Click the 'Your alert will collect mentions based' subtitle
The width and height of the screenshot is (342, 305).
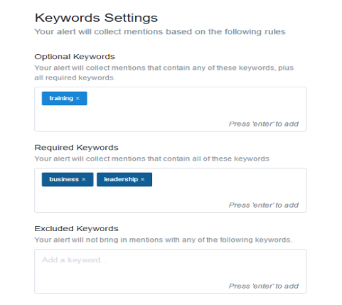point(160,32)
